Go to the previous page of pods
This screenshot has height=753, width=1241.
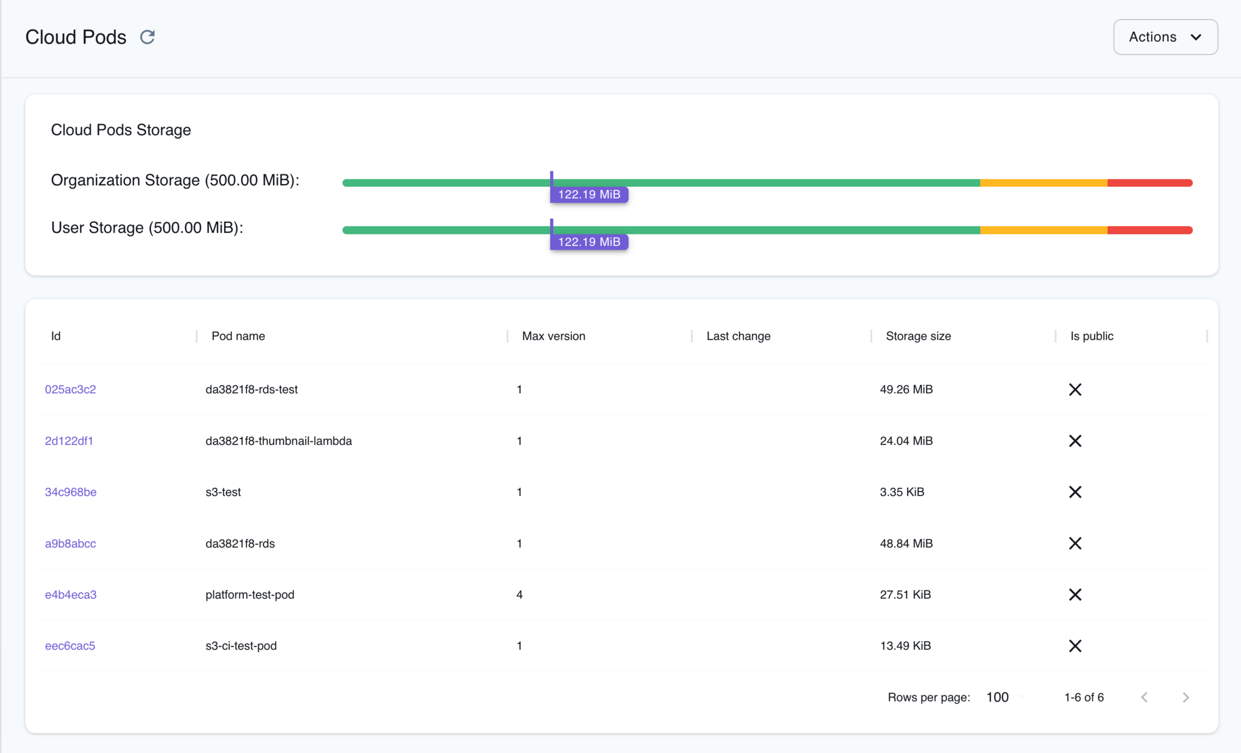coord(1144,697)
